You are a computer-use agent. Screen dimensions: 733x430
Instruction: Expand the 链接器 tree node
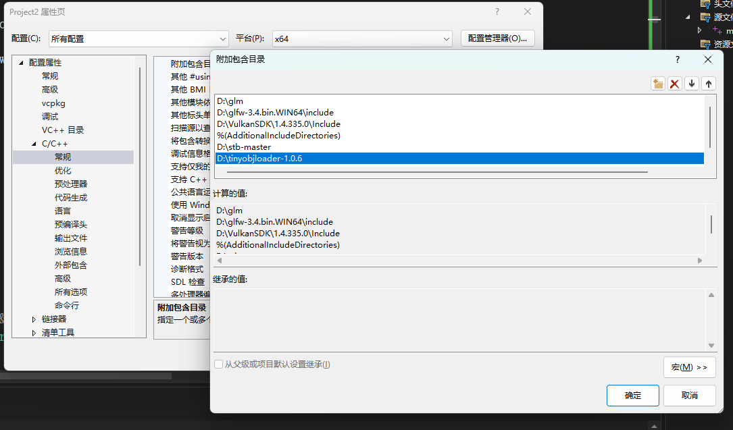34,319
